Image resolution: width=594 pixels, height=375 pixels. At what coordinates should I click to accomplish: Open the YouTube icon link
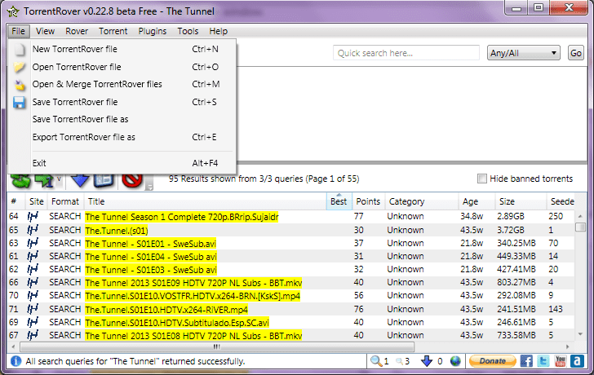pyautogui.click(x=561, y=361)
